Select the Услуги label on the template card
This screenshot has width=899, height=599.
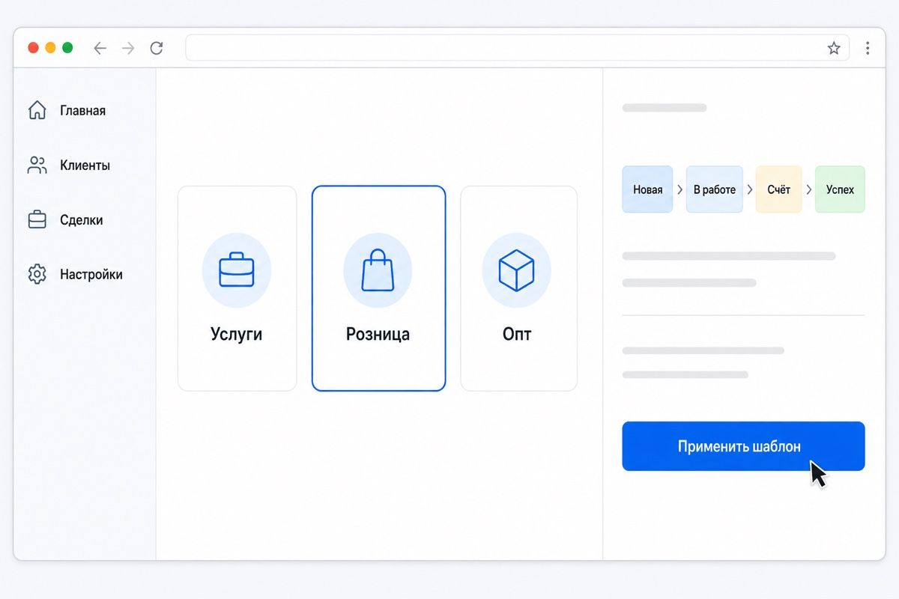pos(237,334)
